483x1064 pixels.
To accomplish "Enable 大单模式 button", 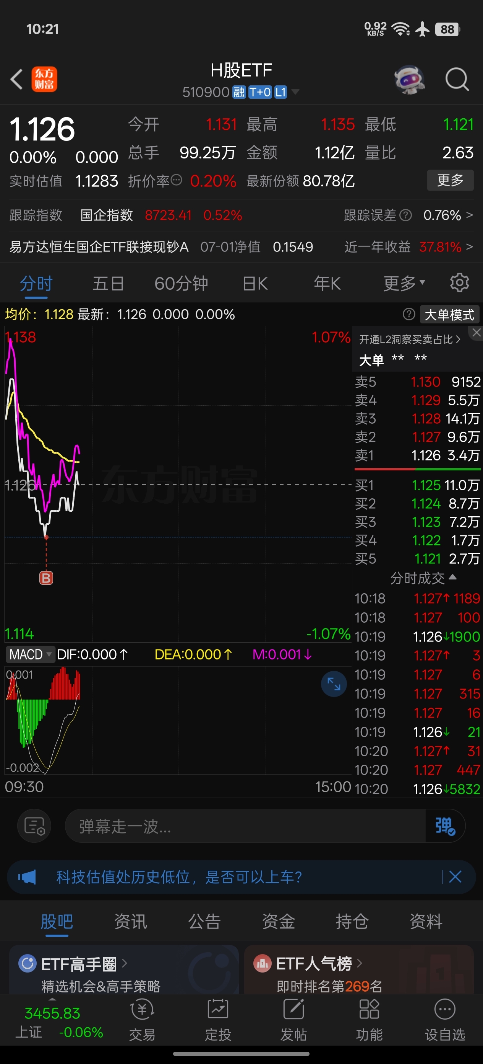I will click(x=450, y=314).
